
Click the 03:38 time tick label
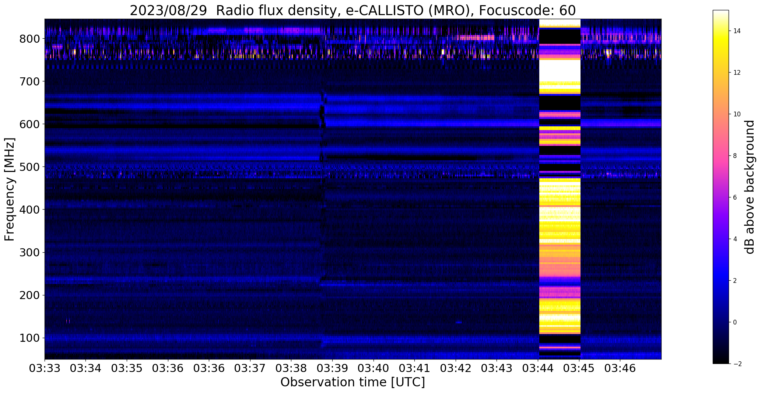[291, 368]
